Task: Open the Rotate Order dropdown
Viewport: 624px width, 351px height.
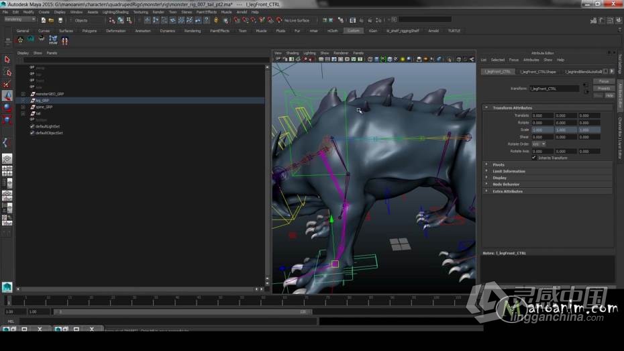Action: pyautogui.click(x=538, y=144)
